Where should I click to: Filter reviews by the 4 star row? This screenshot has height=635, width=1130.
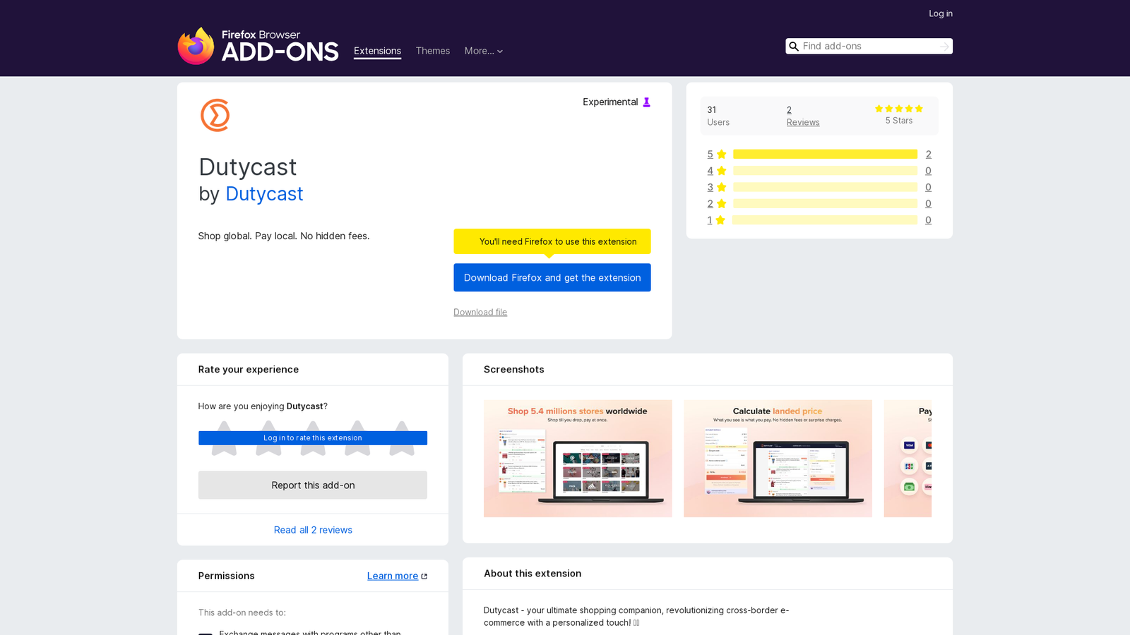click(819, 171)
